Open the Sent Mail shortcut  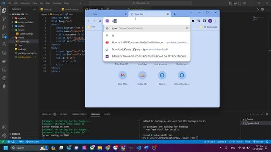(x=122, y=78)
